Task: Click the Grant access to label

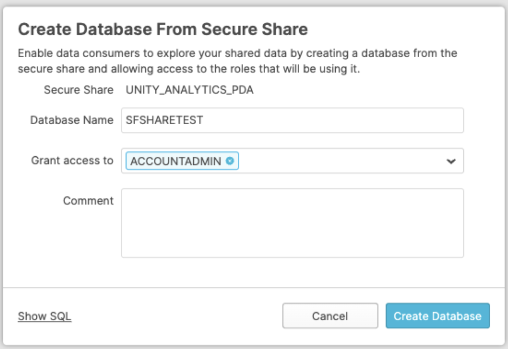Action: pyautogui.click(x=72, y=161)
